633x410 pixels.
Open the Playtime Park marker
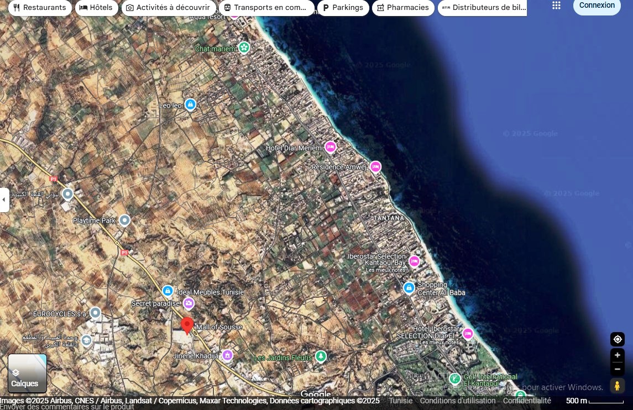tap(125, 220)
